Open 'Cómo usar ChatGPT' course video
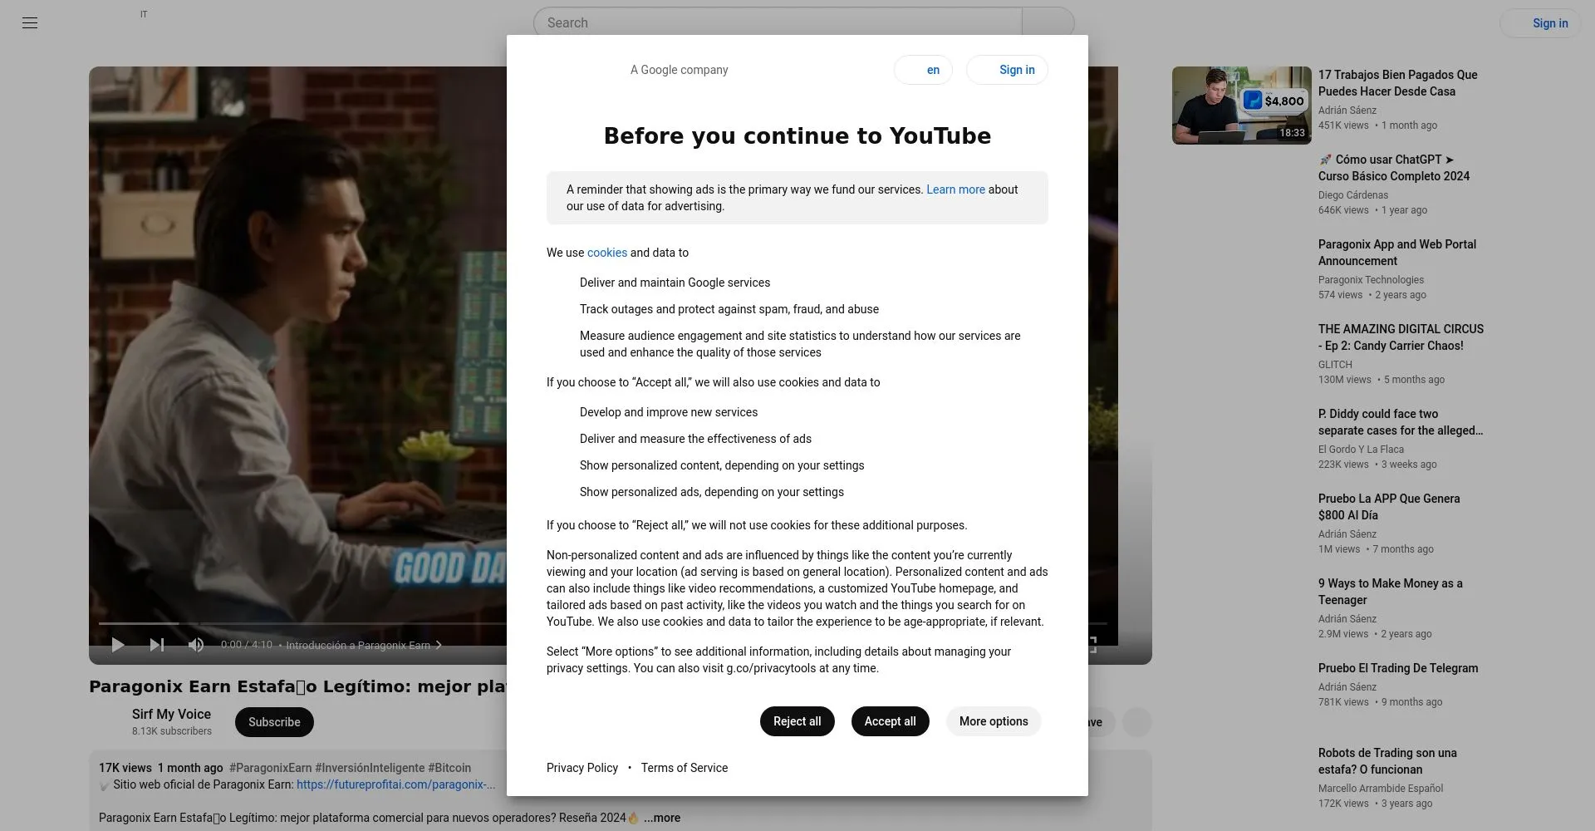Screen dimensions: 1595x831 [x=1394, y=168]
